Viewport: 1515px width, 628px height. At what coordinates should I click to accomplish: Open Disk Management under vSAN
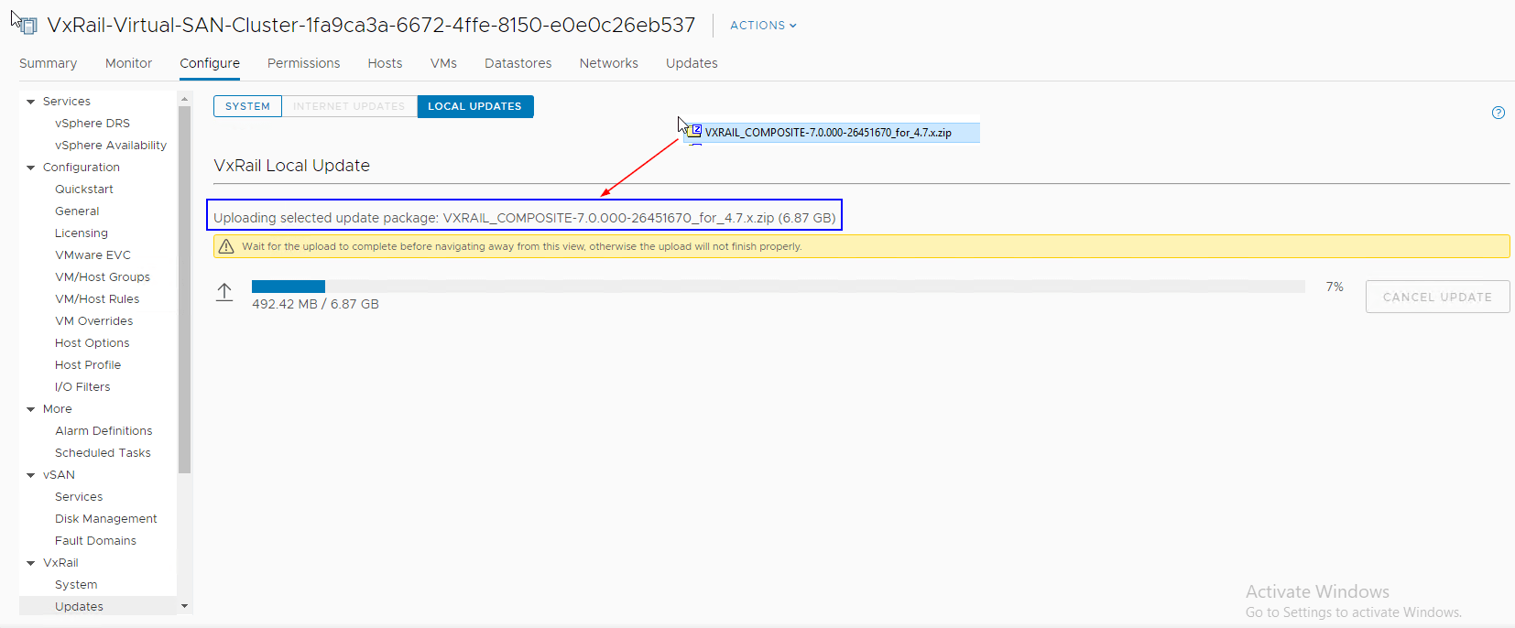(105, 519)
